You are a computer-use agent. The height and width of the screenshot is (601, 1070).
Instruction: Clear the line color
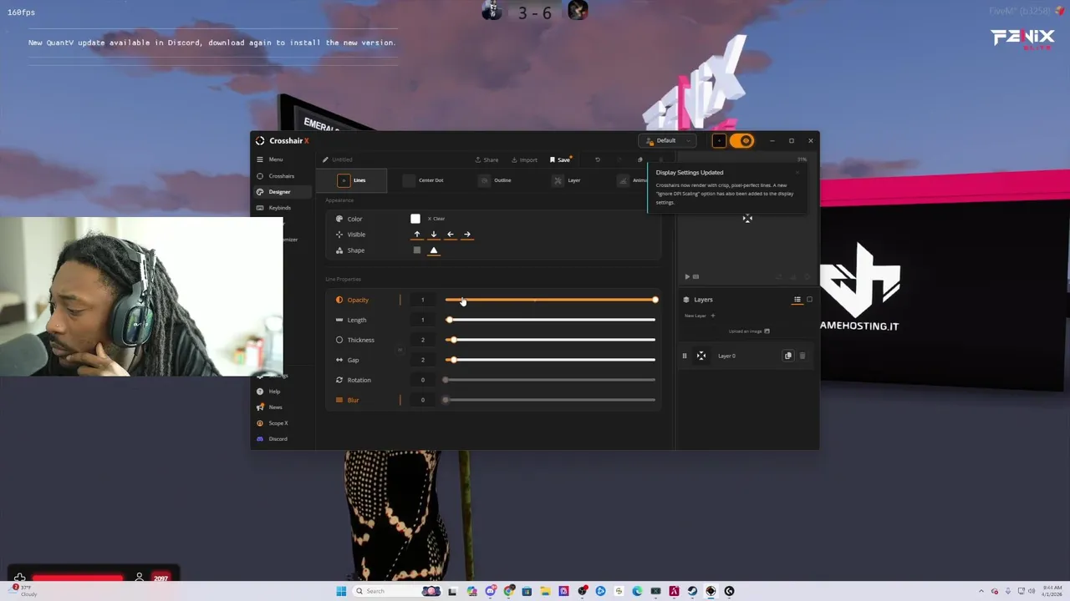tap(436, 219)
